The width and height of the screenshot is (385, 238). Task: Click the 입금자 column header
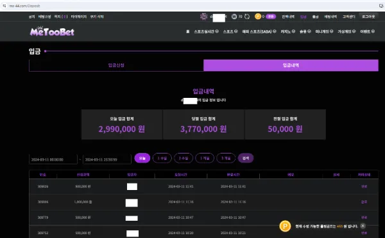pyautogui.click(x=132, y=175)
